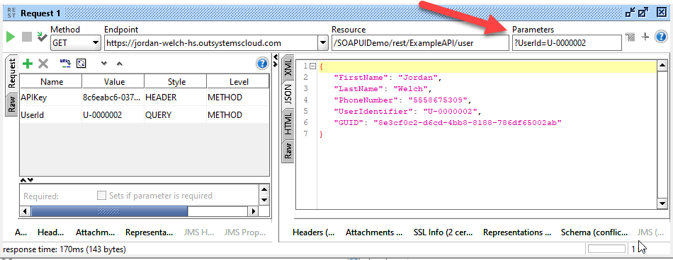Open the Raw response view tab
Image resolution: width=673 pixels, height=260 pixels.
pos(288,150)
